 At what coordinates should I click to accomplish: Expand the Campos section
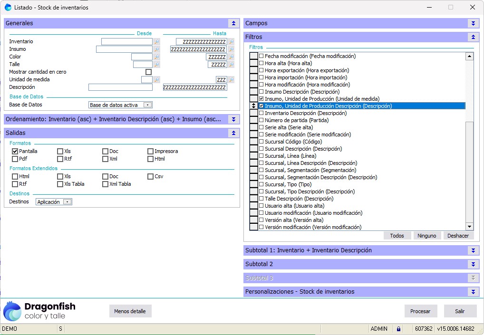coord(473,23)
